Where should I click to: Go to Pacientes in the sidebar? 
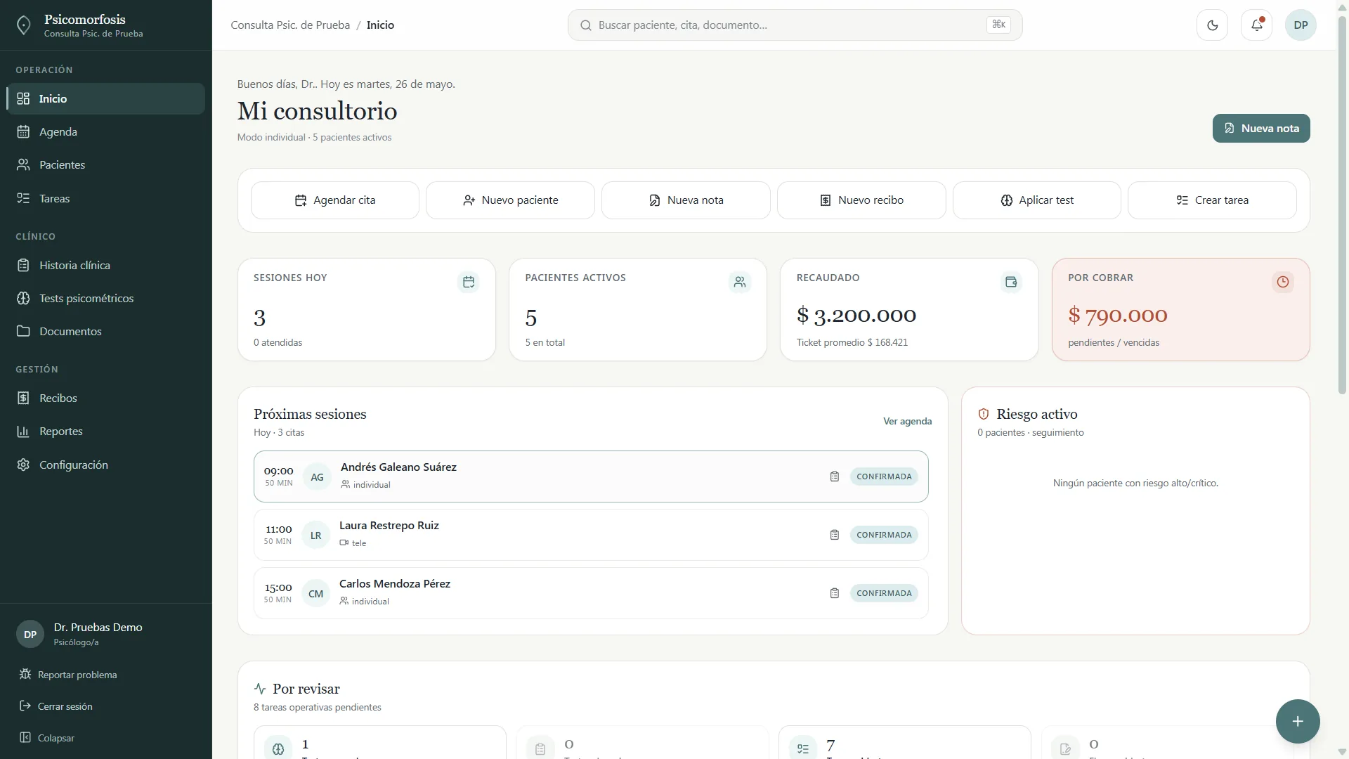(106, 165)
